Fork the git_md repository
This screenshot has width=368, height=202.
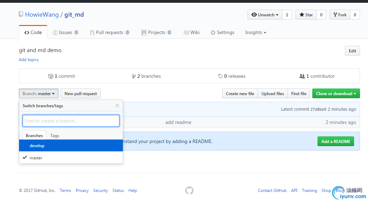[340, 15]
